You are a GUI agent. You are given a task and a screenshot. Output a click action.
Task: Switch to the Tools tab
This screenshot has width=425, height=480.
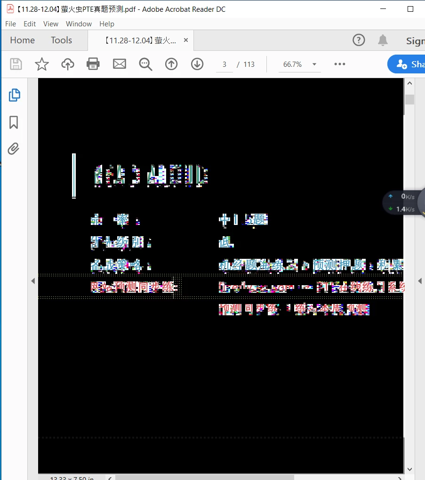coord(61,40)
